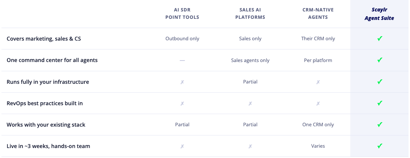Screen dimensions: 410x158
Task: Click the green checkmark for Live in ~3 weeks row
Action: coord(380,146)
